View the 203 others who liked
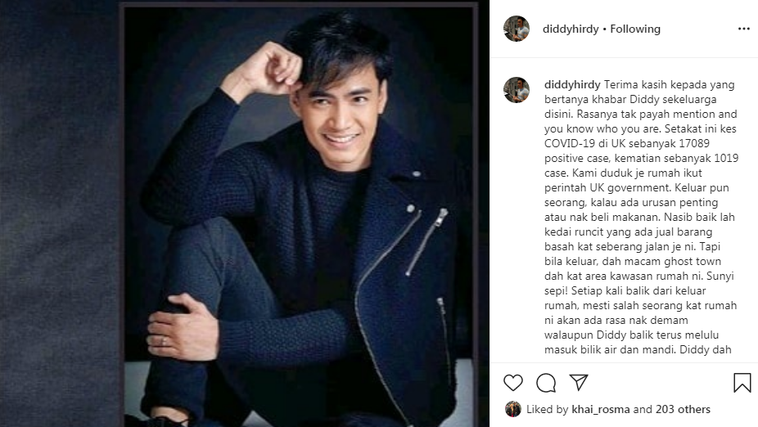The height and width of the screenshot is (427, 758). [683, 409]
